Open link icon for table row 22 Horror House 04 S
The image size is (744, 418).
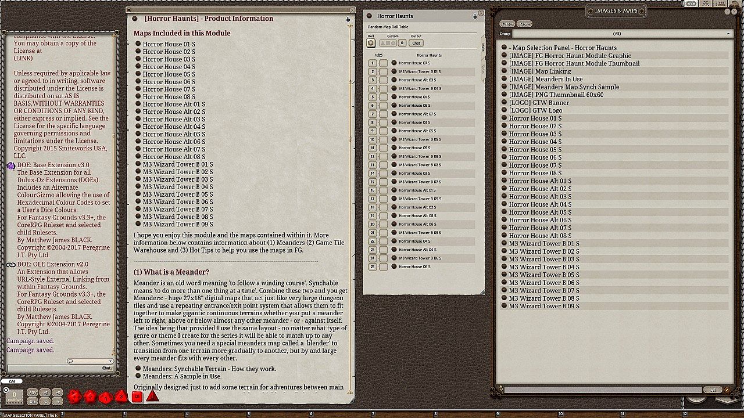(394, 241)
